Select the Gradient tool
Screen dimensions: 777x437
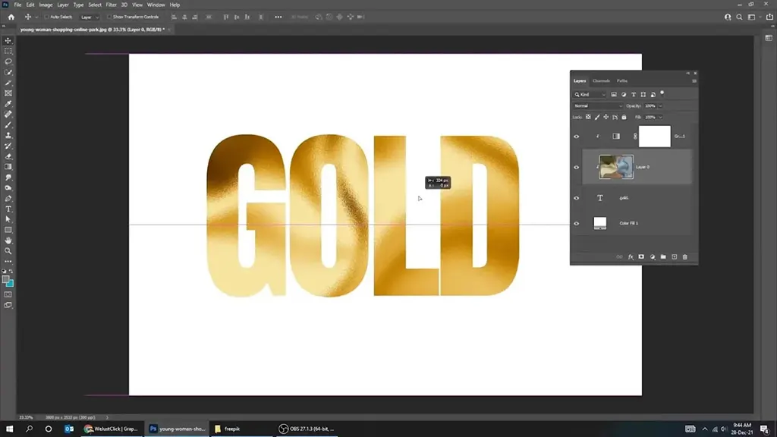click(8, 167)
